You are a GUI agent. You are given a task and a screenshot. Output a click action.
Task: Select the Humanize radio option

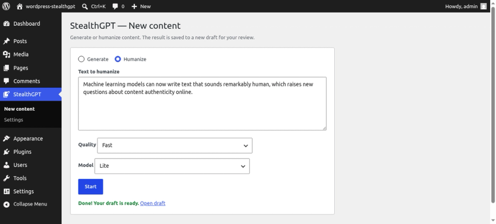point(118,59)
